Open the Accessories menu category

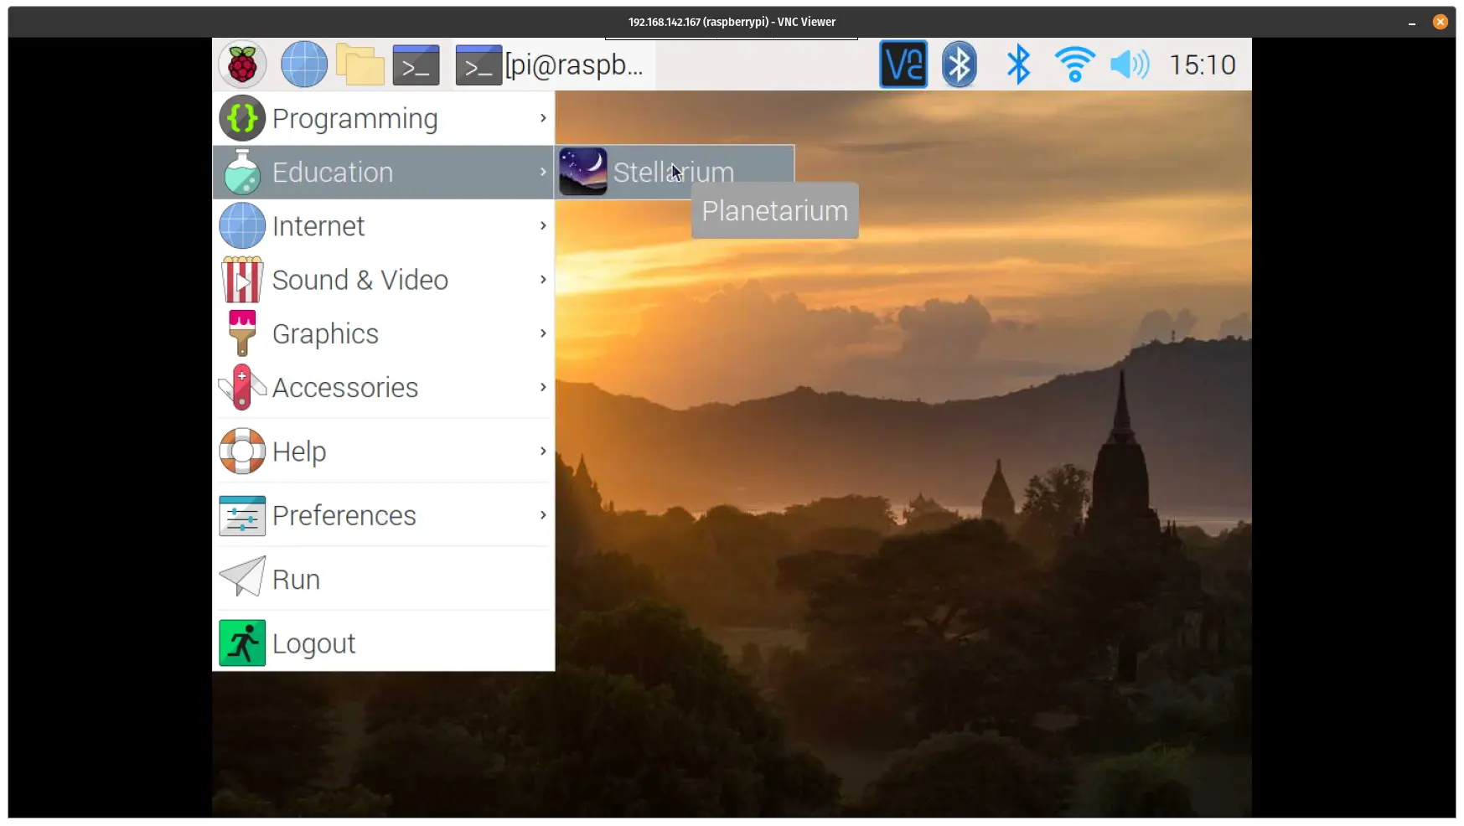[x=383, y=388]
